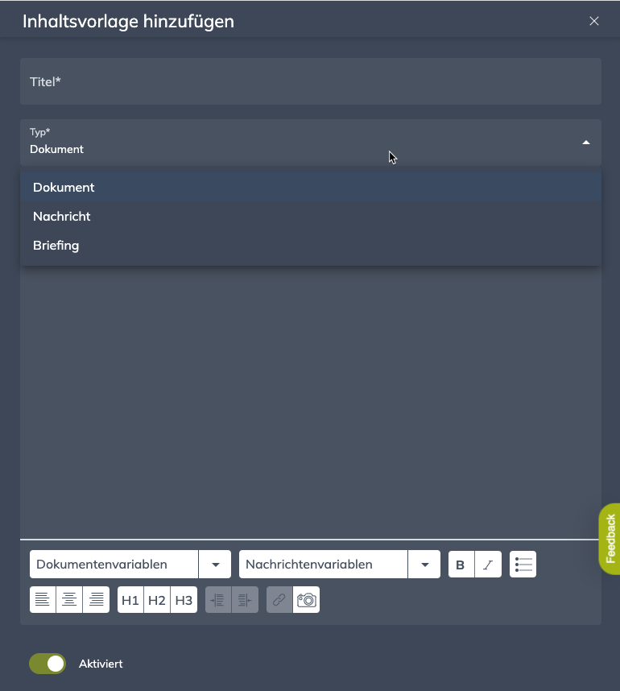Image resolution: width=620 pixels, height=691 pixels.
Task: Open the Feedback side tab
Action: [610, 538]
